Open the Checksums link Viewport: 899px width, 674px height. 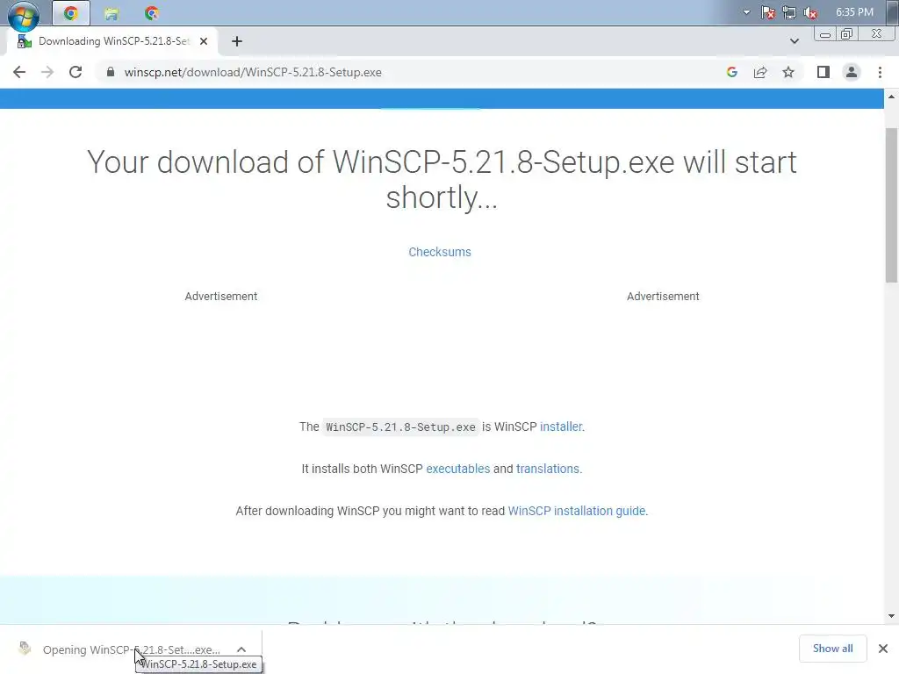point(440,252)
